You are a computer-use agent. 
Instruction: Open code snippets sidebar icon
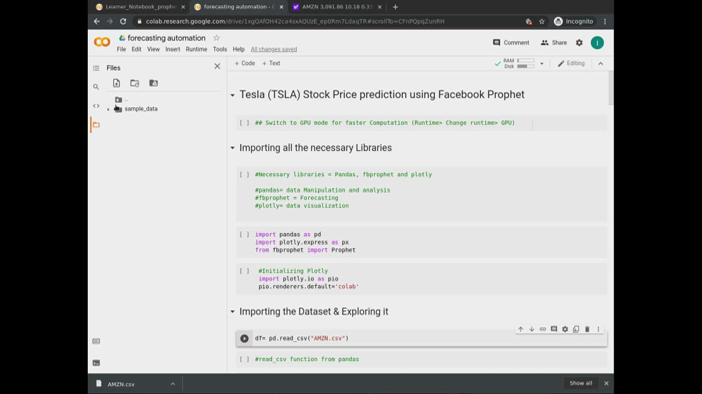[x=96, y=106]
